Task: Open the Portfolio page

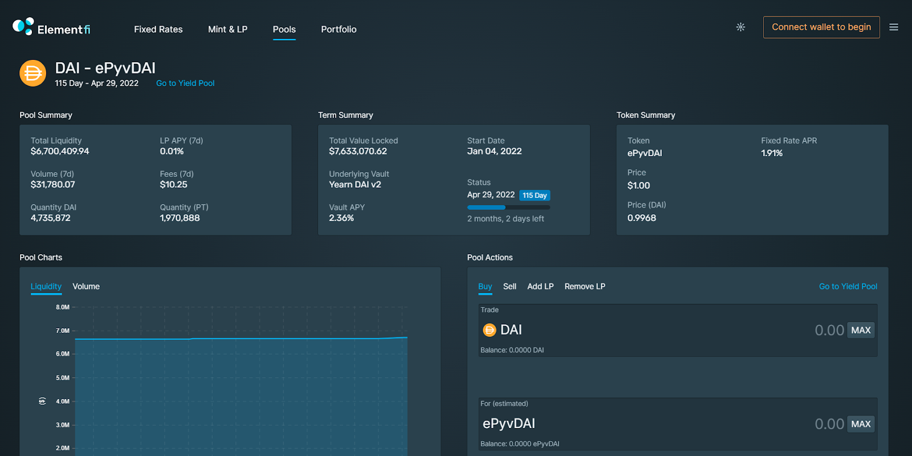Action: (x=339, y=29)
